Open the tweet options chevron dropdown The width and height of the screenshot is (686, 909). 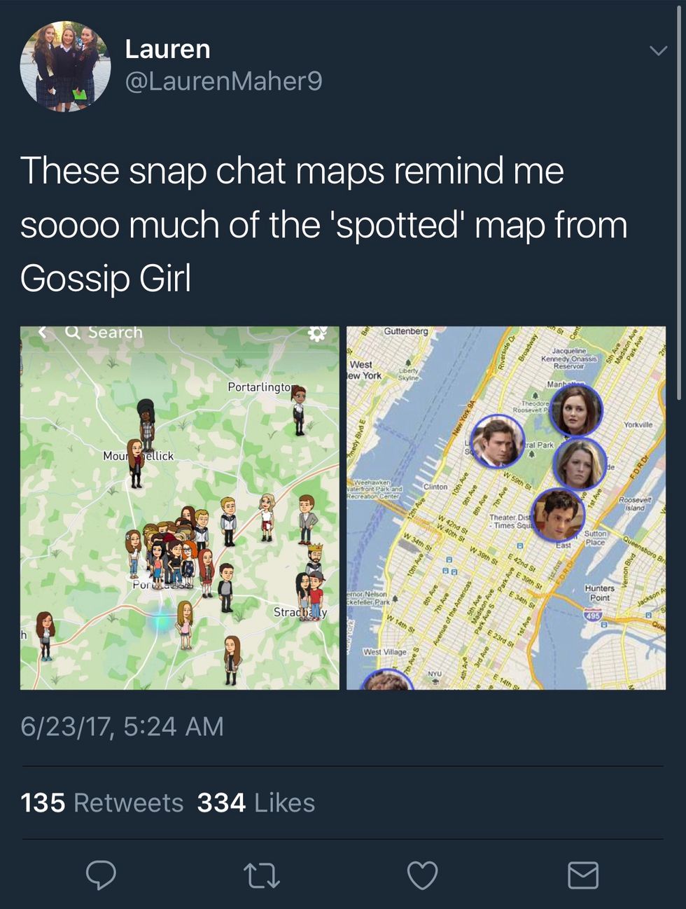[x=658, y=50]
